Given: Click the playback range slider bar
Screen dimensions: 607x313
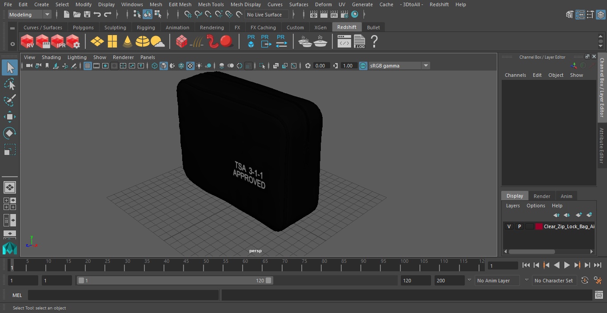Looking at the screenshot, I should tap(175, 281).
